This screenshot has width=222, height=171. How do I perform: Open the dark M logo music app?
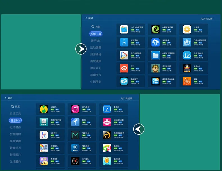pyautogui.click(x=75, y=135)
